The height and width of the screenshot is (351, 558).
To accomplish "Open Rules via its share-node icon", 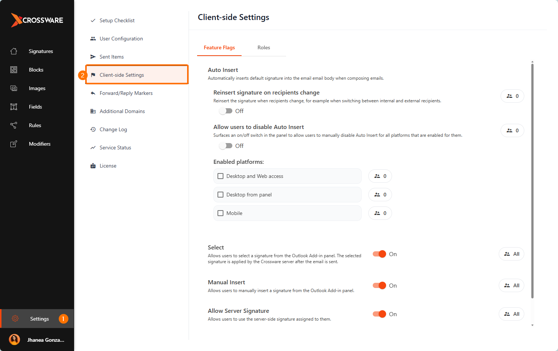I will click(x=14, y=125).
